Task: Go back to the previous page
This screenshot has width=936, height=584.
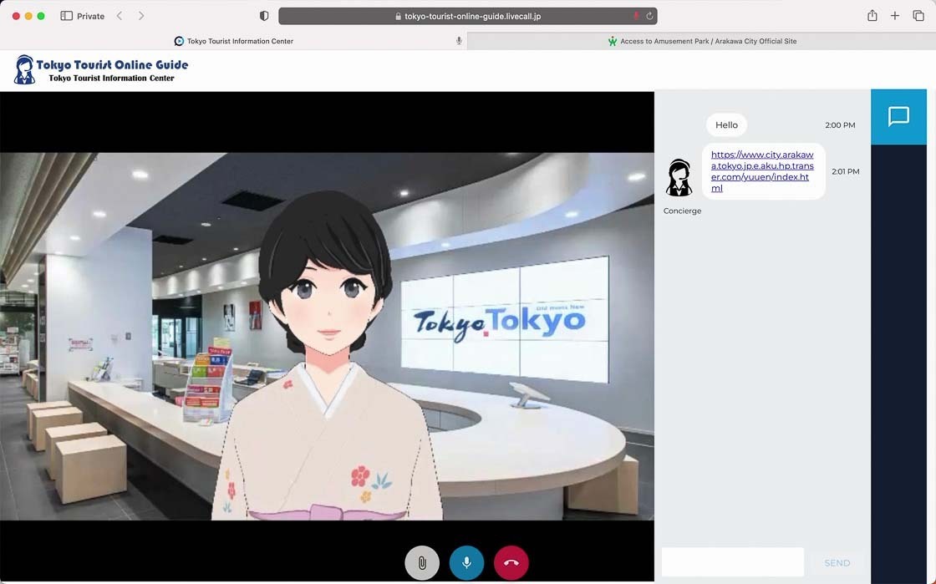Action: point(120,16)
